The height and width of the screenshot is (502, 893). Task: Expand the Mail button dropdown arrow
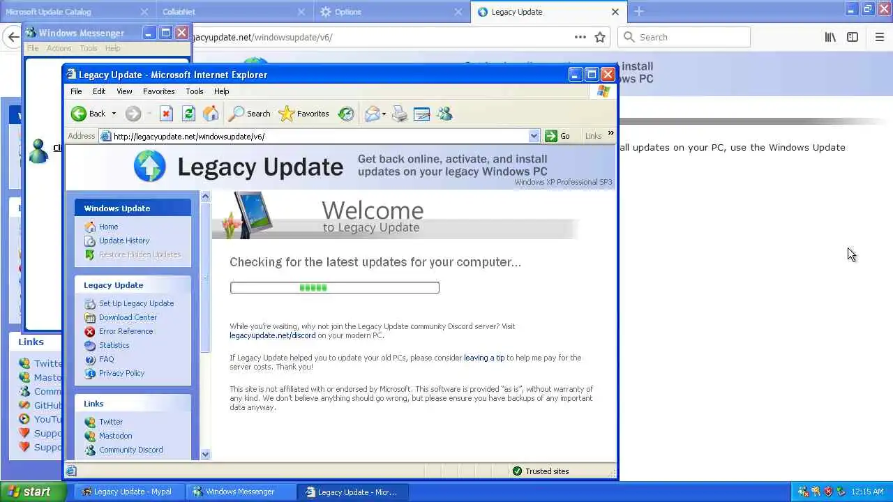[x=384, y=114]
